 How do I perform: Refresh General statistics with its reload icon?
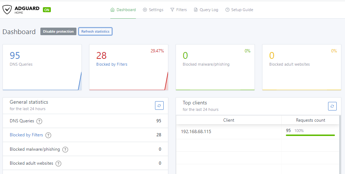coord(159,105)
